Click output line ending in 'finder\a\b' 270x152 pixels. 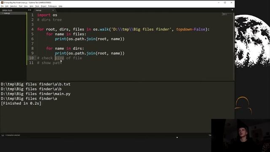(31, 89)
